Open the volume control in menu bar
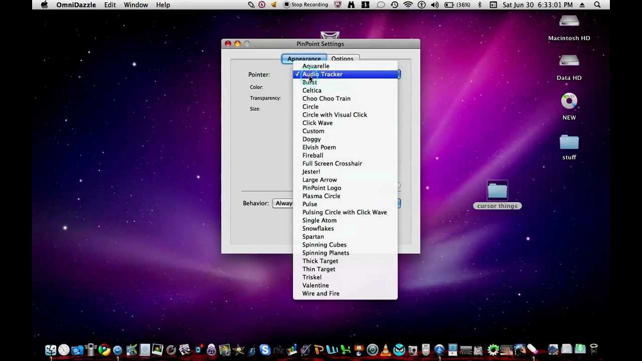This screenshot has height=361, width=642. 435,5
